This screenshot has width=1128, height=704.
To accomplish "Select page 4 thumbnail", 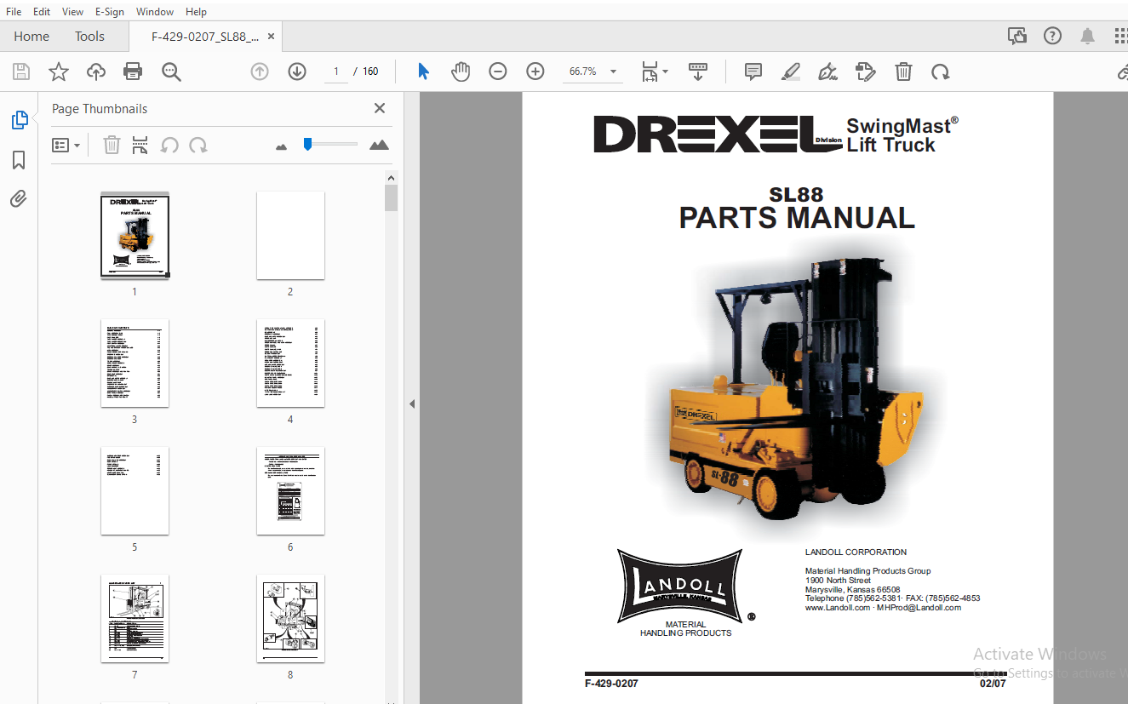I will (x=290, y=363).
